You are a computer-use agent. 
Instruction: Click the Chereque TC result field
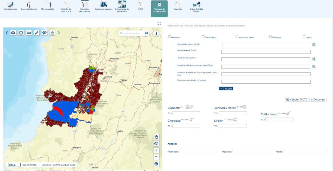click(x=186, y=126)
